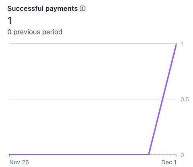Image resolution: width=193 pixels, height=167 pixels.
Task: Select the Dec 1 date label
Action: coord(169,162)
